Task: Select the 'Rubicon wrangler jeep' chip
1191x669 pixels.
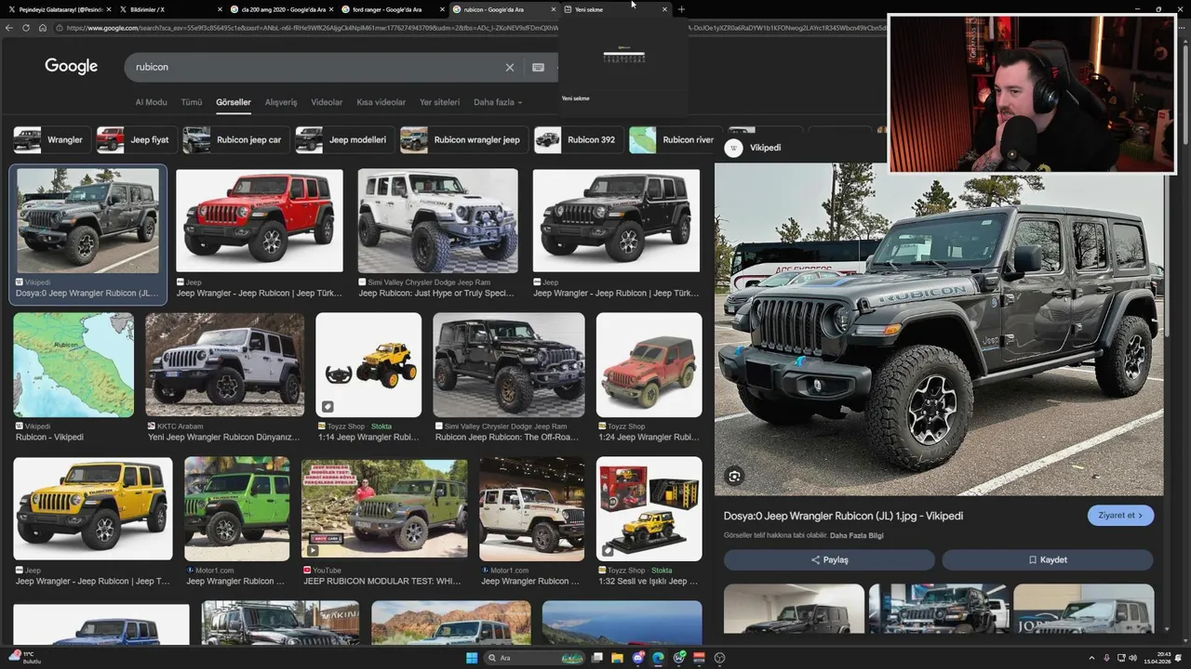Action: tap(463, 140)
